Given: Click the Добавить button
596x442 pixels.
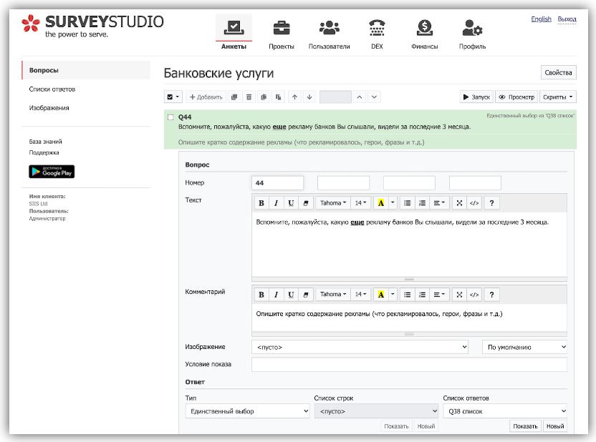Looking at the screenshot, I should click(x=206, y=97).
